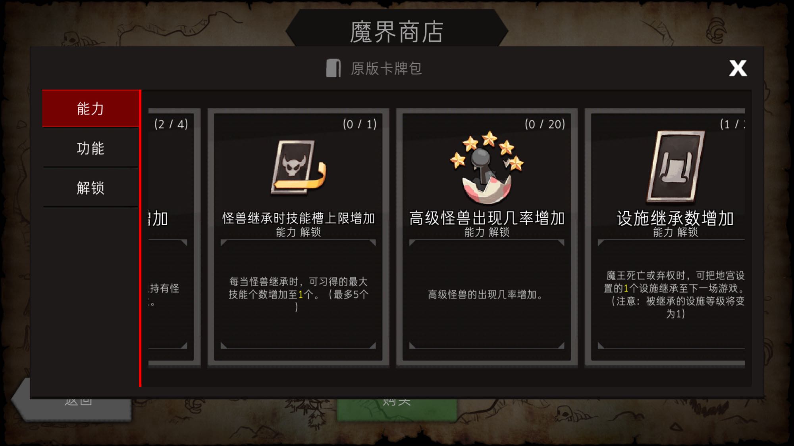
Task: Open the 解锁 tab
Action: (91, 188)
